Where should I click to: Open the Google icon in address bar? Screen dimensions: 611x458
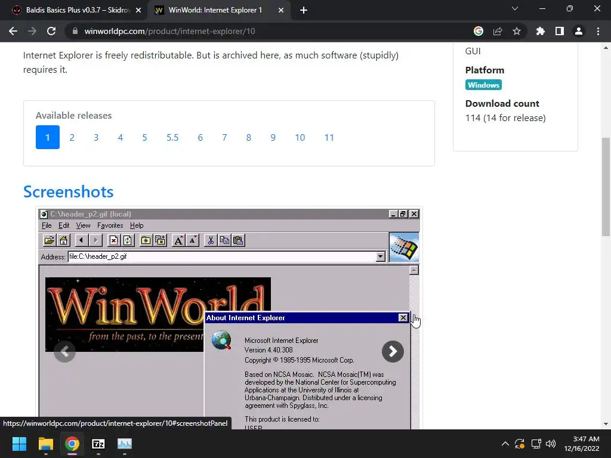tap(479, 31)
